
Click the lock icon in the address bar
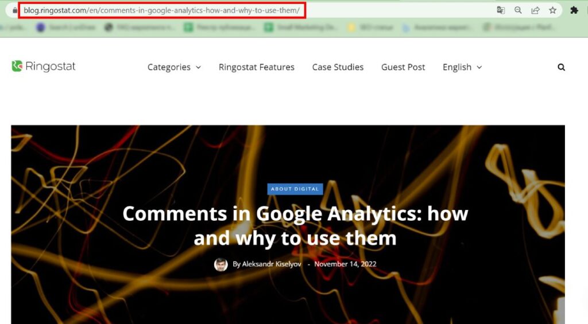coord(15,10)
